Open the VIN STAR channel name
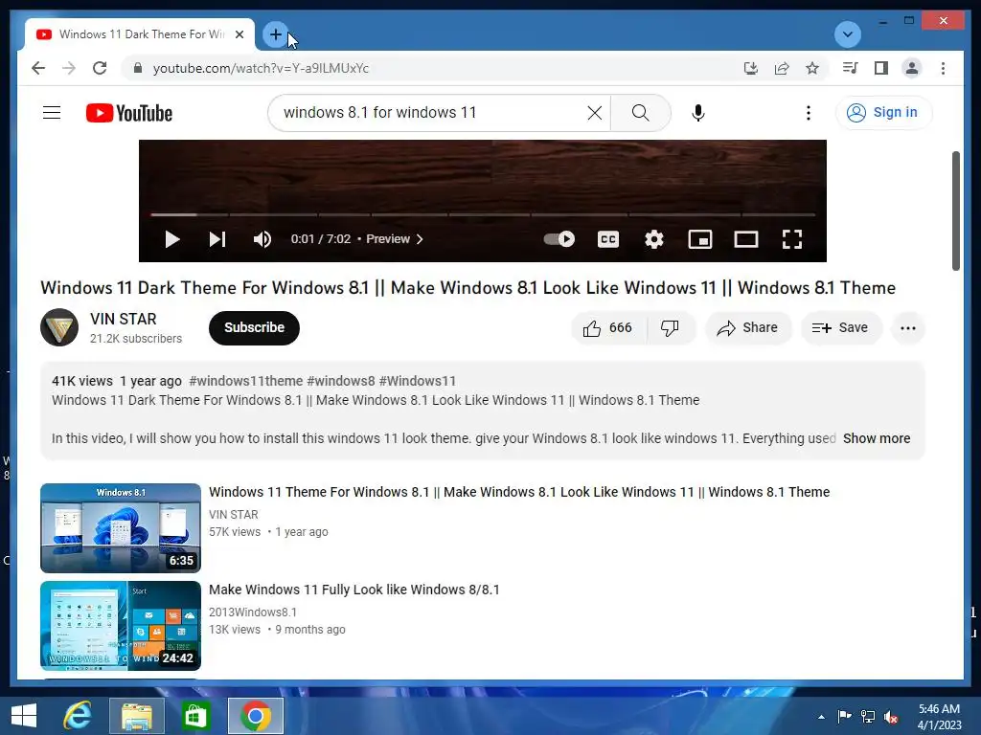The width and height of the screenshot is (981, 735). click(x=124, y=319)
